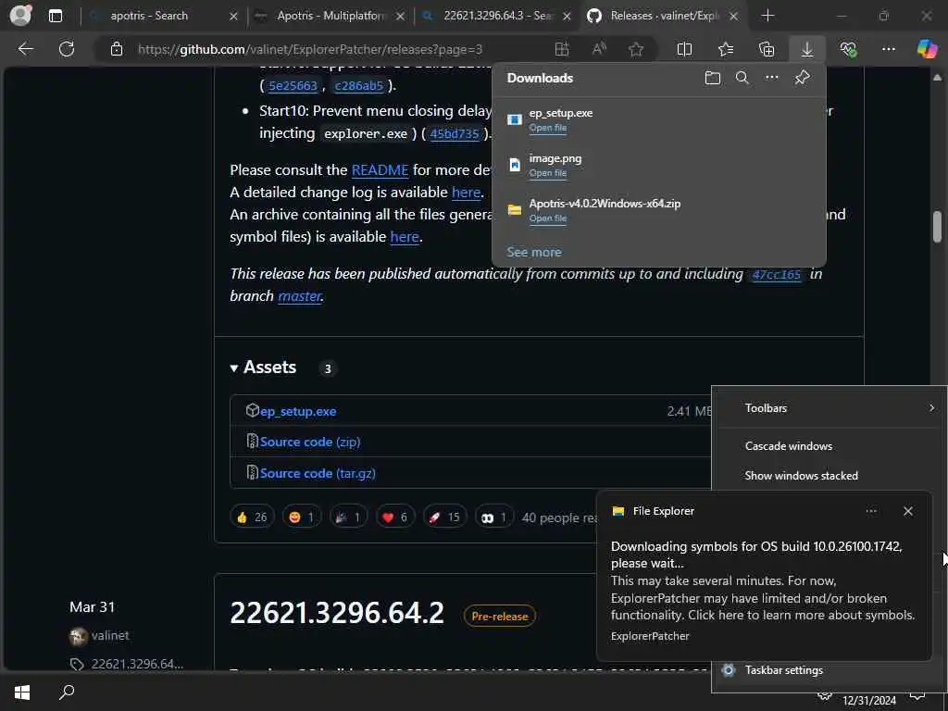Toggle thumbs up reaction with 26
The image size is (948, 711).
[252, 517]
